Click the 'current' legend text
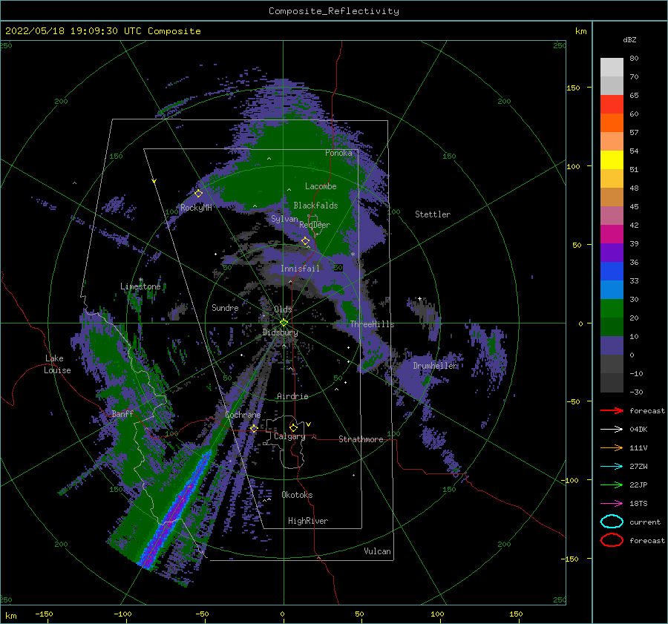This screenshot has height=624, width=668. point(645,522)
